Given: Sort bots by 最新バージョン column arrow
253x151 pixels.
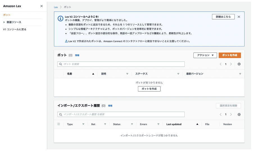Looking at the screenshot, I should 240,74.
